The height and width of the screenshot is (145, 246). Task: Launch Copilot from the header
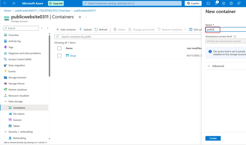coord(193,3)
